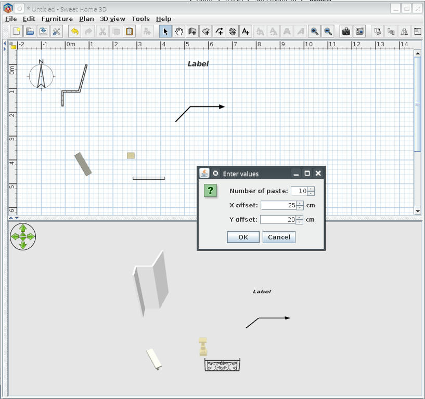The image size is (425, 399).
Task: Click the 3D view left navigation arrow
Action: coord(15,236)
